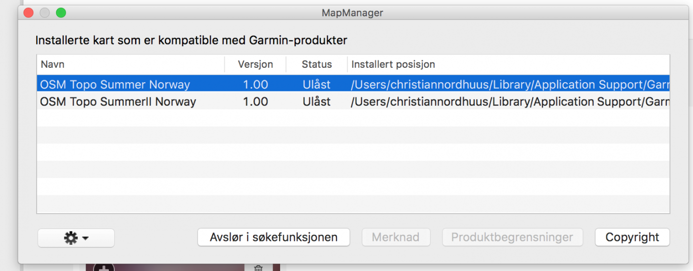Minimize the MapManager window
The image size is (693, 271).
coord(45,13)
